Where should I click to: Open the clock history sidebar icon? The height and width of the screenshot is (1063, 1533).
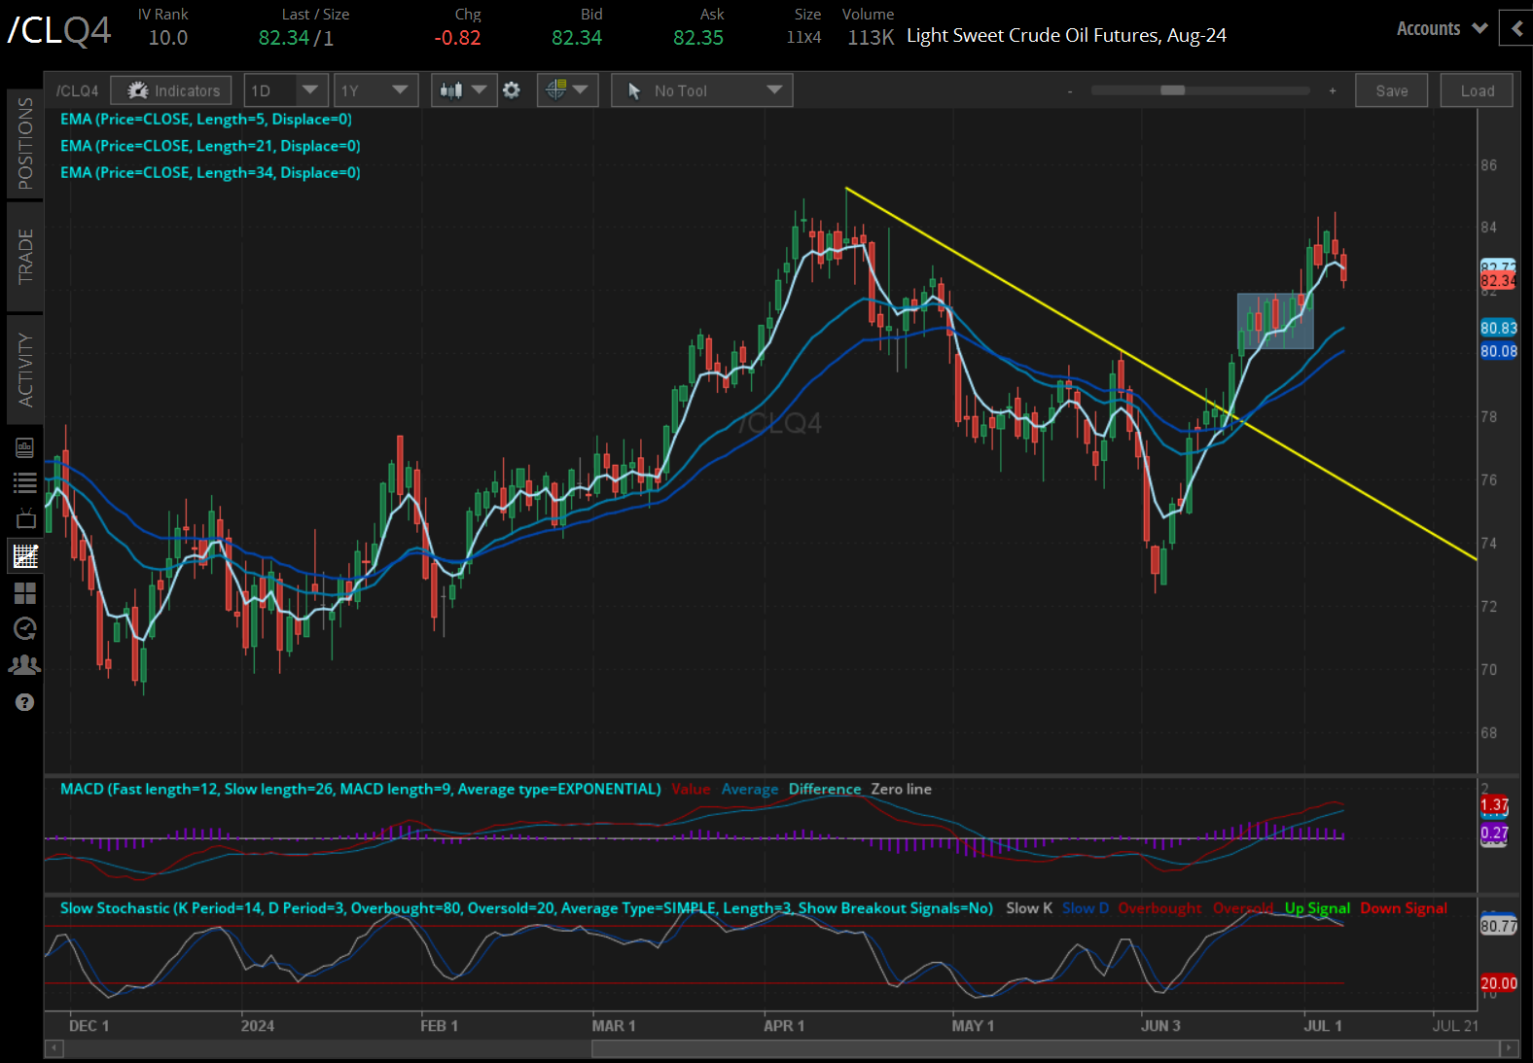click(25, 628)
